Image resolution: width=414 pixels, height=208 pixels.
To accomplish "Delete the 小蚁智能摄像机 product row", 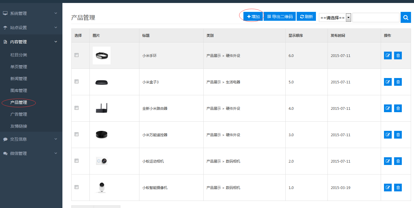I will click(x=398, y=188).
